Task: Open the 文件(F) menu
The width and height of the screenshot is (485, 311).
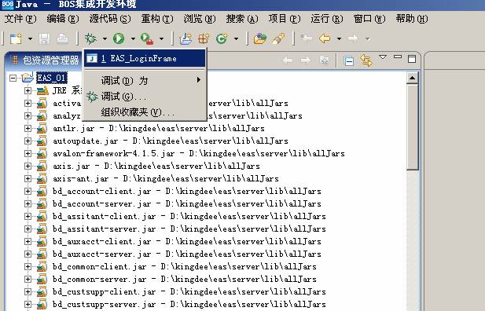Action: coord(20,19)
